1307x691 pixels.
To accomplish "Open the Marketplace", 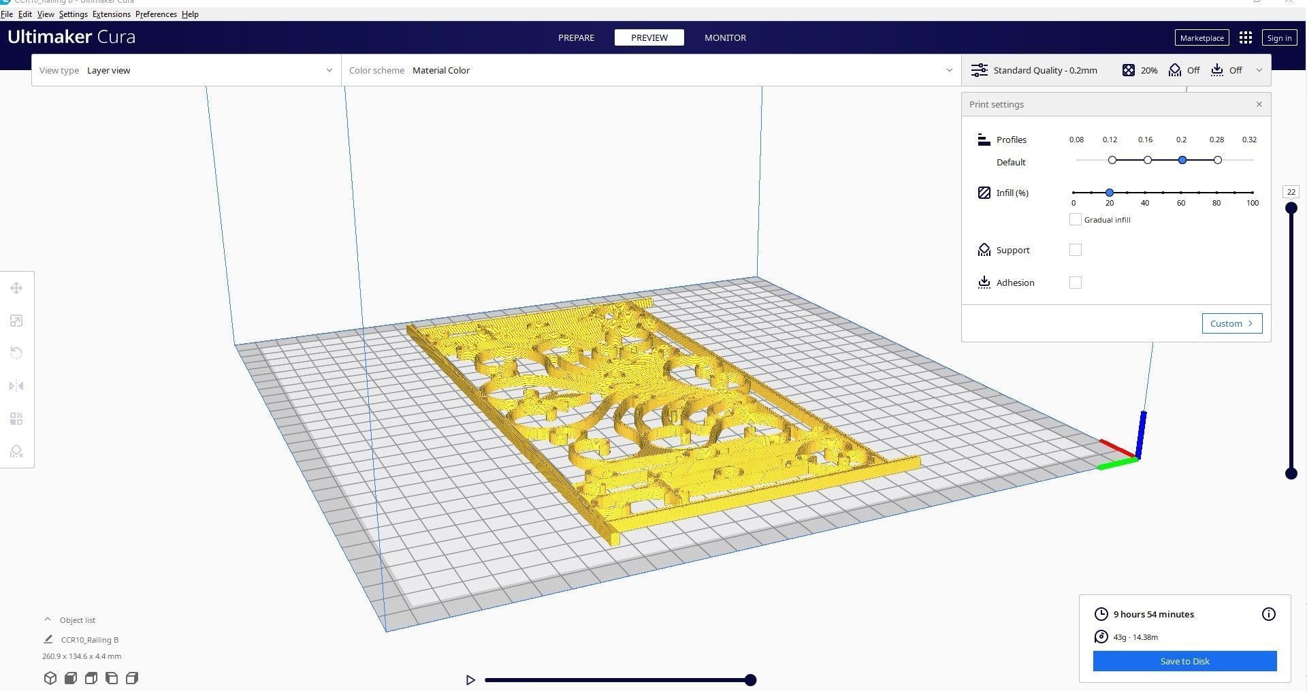I will point(1201,38).
